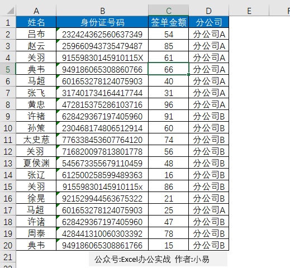
Task: Select the cell containing 许诸
Action: click(36, 222)
